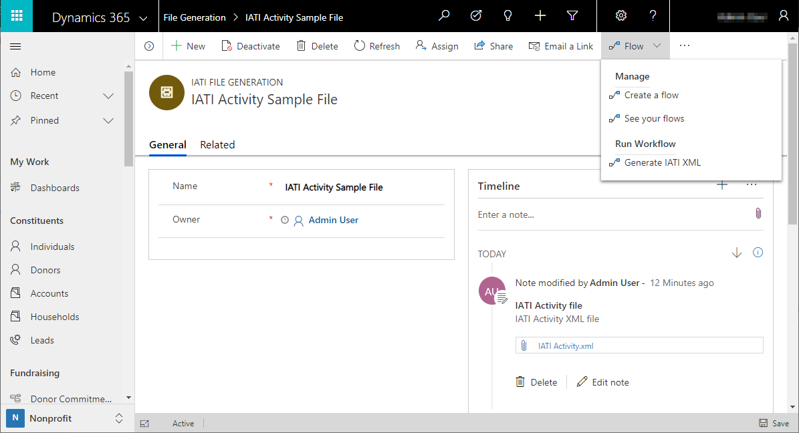Image resolution: width=799 pixels, height=433 pixels.
Task: Click the circular back arrow icon in command bar
Action: (149, 46)
